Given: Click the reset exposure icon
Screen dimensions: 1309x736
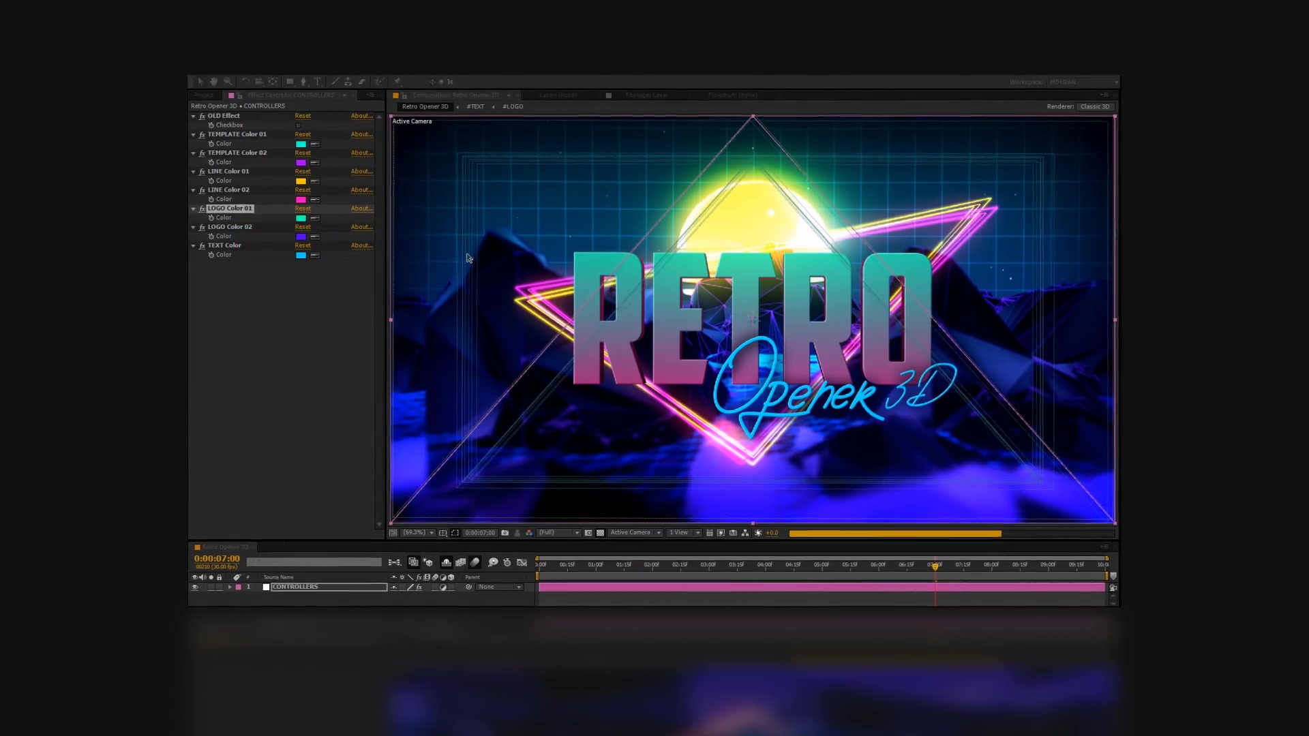Looking at the screenshot, I should tap(758, 533).
